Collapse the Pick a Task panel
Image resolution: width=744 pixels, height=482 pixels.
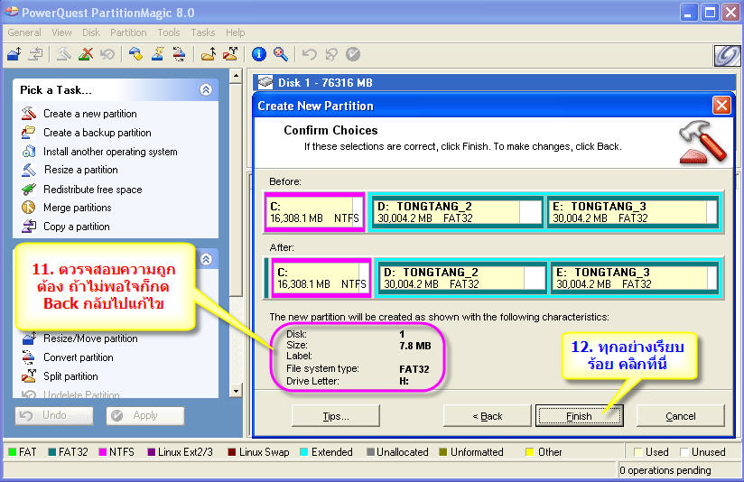206,89
